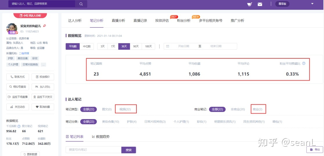Click the 关注动态 button
The height and width of the screenshot is (156, 324).
coord(17,107)
